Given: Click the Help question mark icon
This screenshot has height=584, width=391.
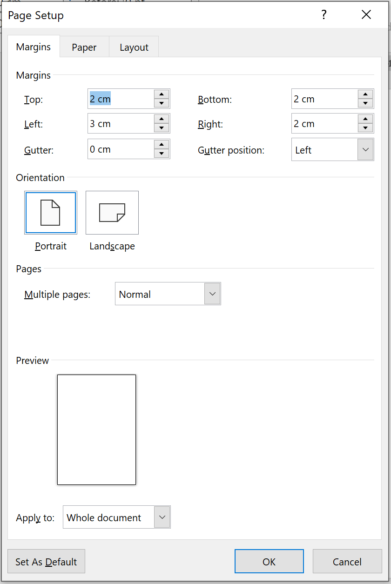Looking at the screenshot, I should point(324,15).
